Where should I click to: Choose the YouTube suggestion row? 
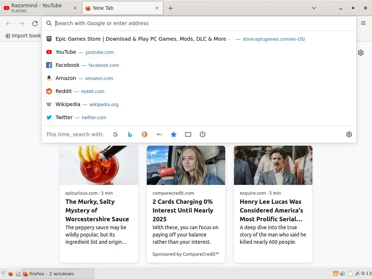[199, 52]
